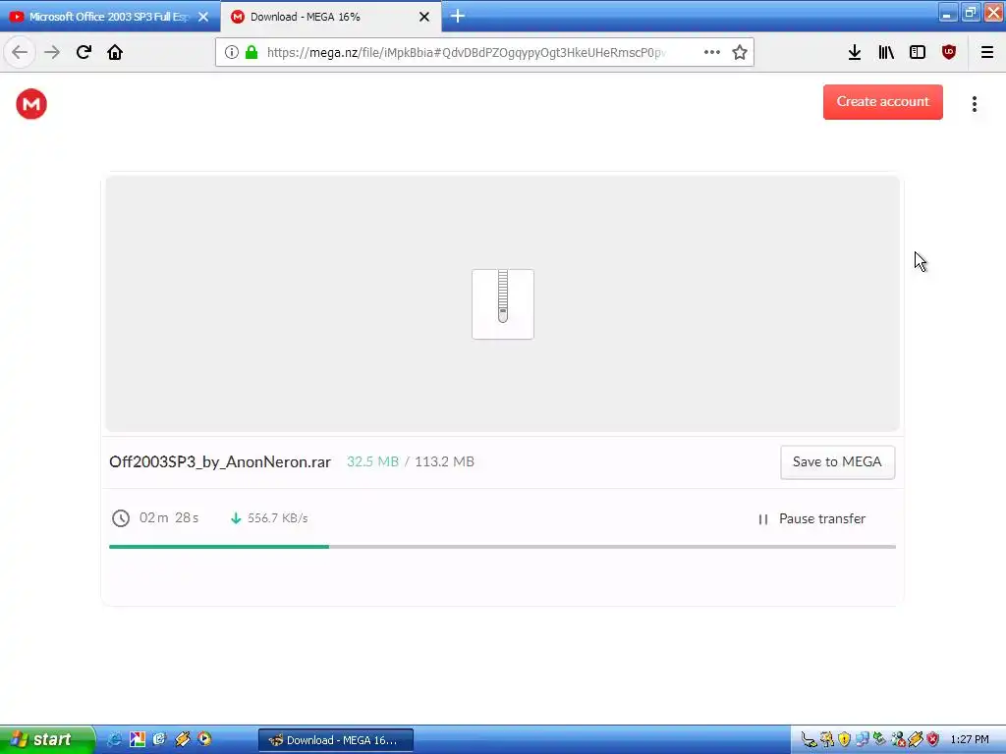Click Download - MEGA taskbar button
The image size is (1006, 754).
(336, 740)
